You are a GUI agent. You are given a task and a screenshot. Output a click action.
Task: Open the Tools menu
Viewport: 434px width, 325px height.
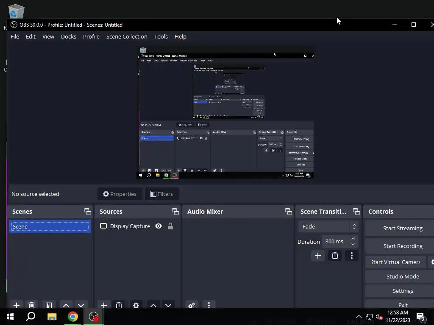point(161,36)
